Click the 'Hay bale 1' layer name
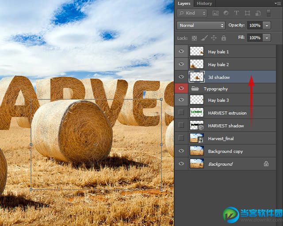 click(x=218, y=52)
